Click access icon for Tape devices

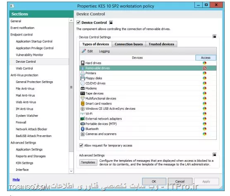(204, 93)
